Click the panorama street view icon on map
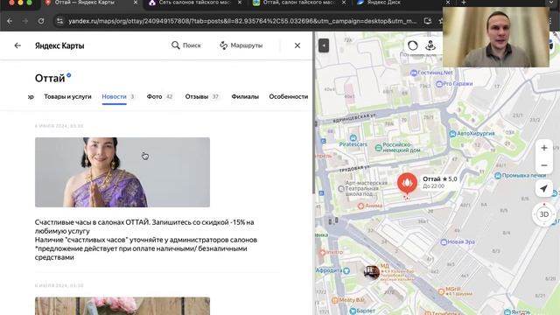This screenshot has height=315, width=560. [430, 45]
